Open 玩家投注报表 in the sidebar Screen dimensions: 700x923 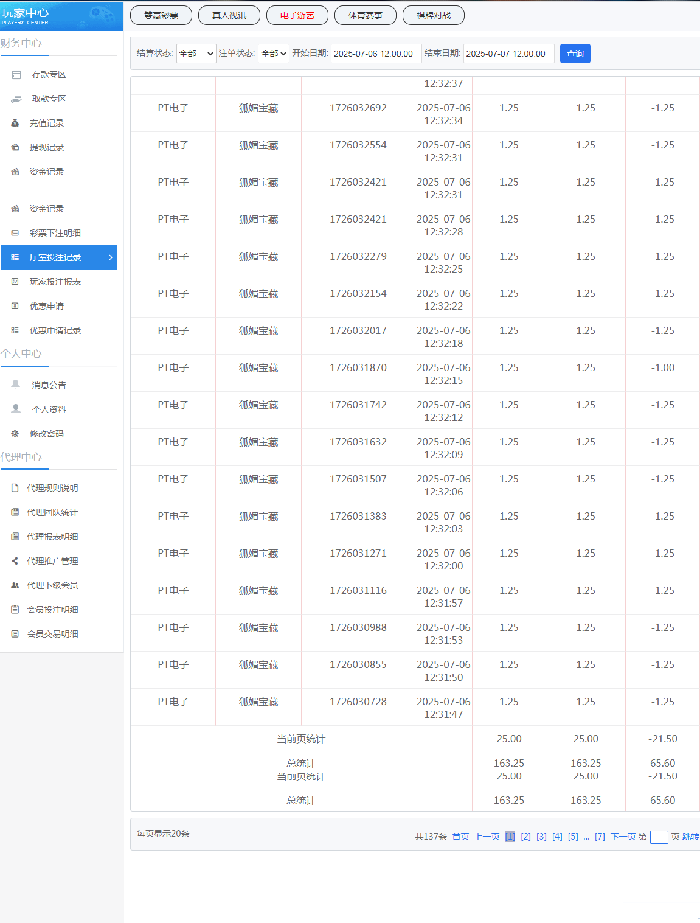[x=55, y=282]
